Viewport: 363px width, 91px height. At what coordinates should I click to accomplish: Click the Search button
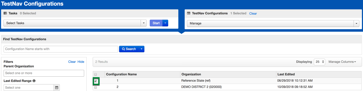[x=129, y=49]
